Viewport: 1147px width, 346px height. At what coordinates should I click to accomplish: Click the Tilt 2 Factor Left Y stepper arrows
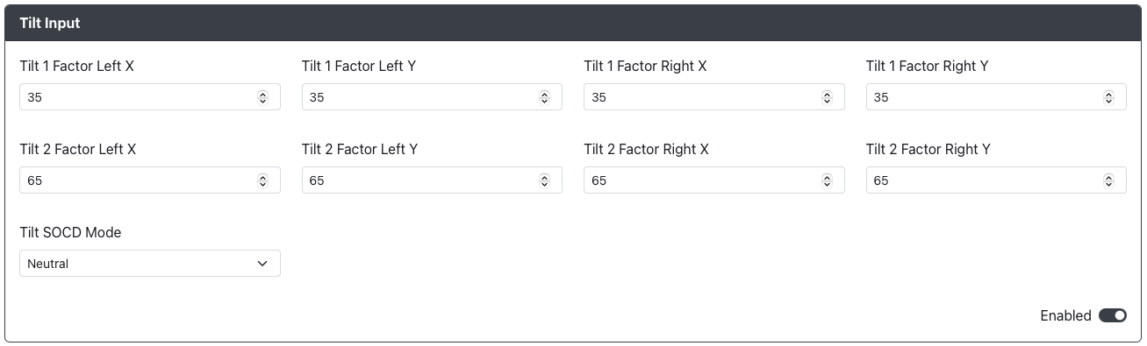coord(544,180)
